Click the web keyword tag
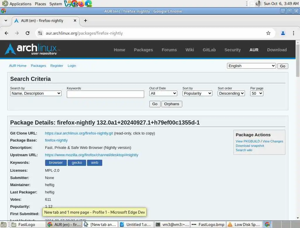Image resolution: width=300 pixels, height=228 pixels. tap(95, 163)
